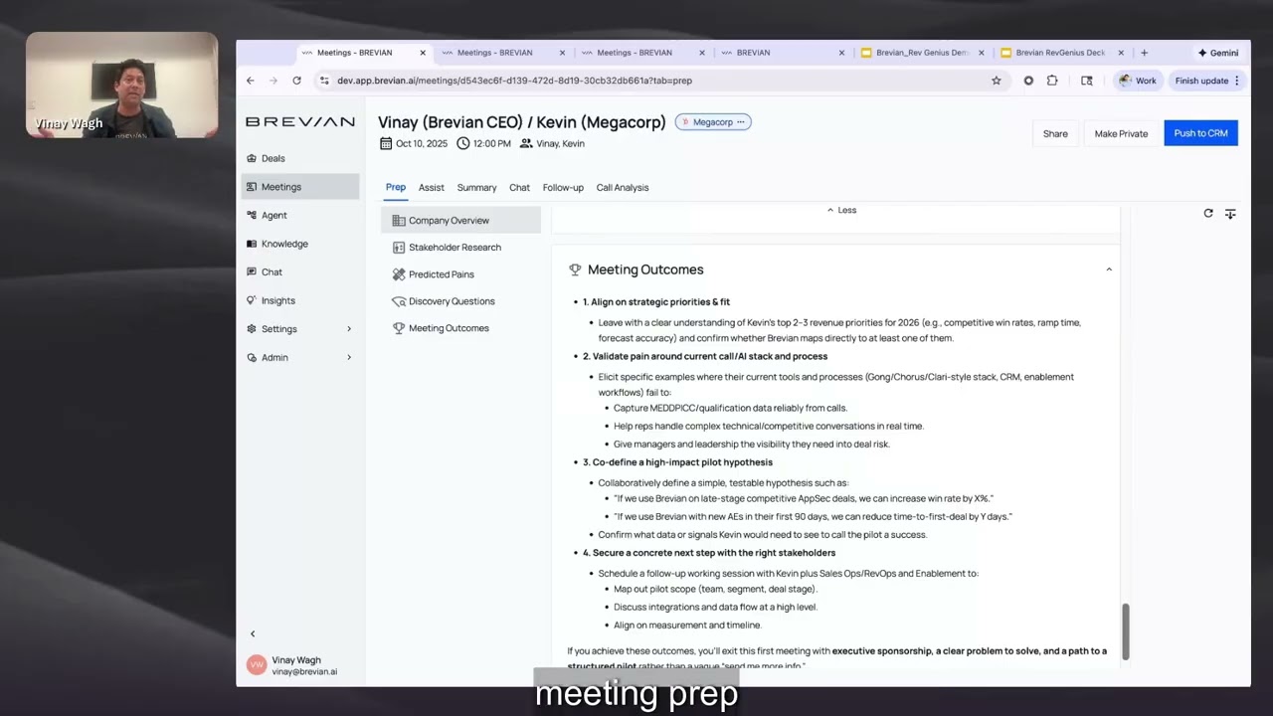
Task: Go to Meetings in the sidebar
Action: [x=299, y=187]
